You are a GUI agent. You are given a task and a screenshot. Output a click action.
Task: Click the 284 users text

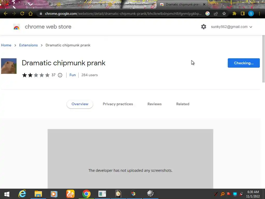89,75
